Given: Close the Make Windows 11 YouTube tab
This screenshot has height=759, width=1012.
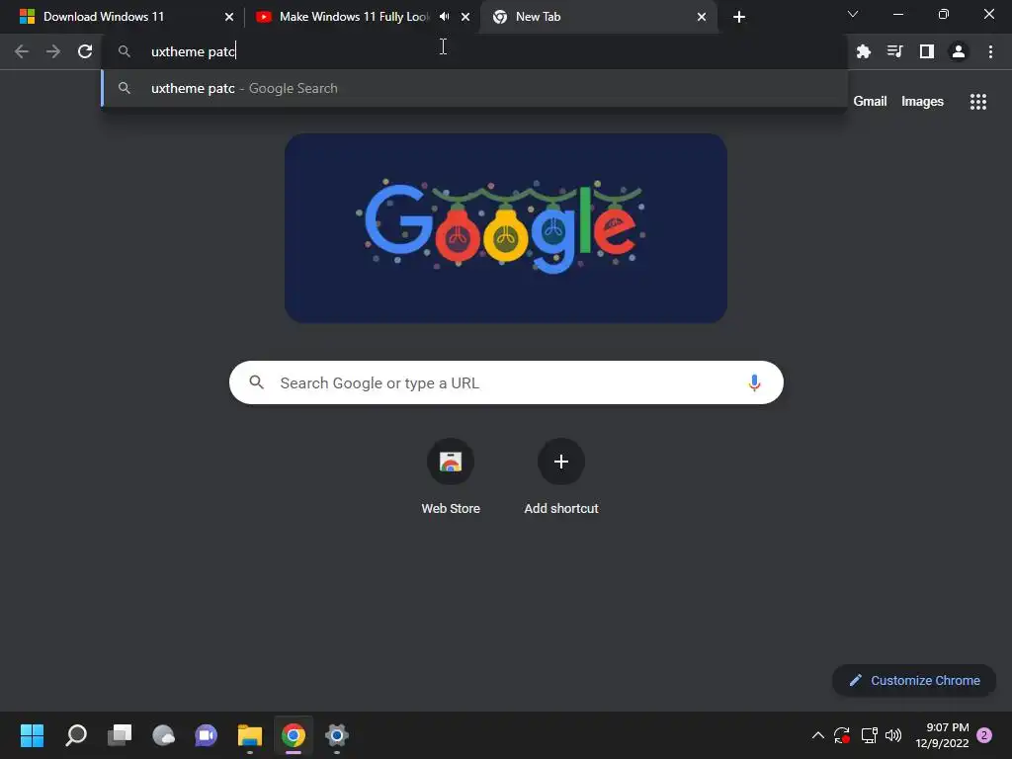Looking at the screenshot, I should pos(465,17).
